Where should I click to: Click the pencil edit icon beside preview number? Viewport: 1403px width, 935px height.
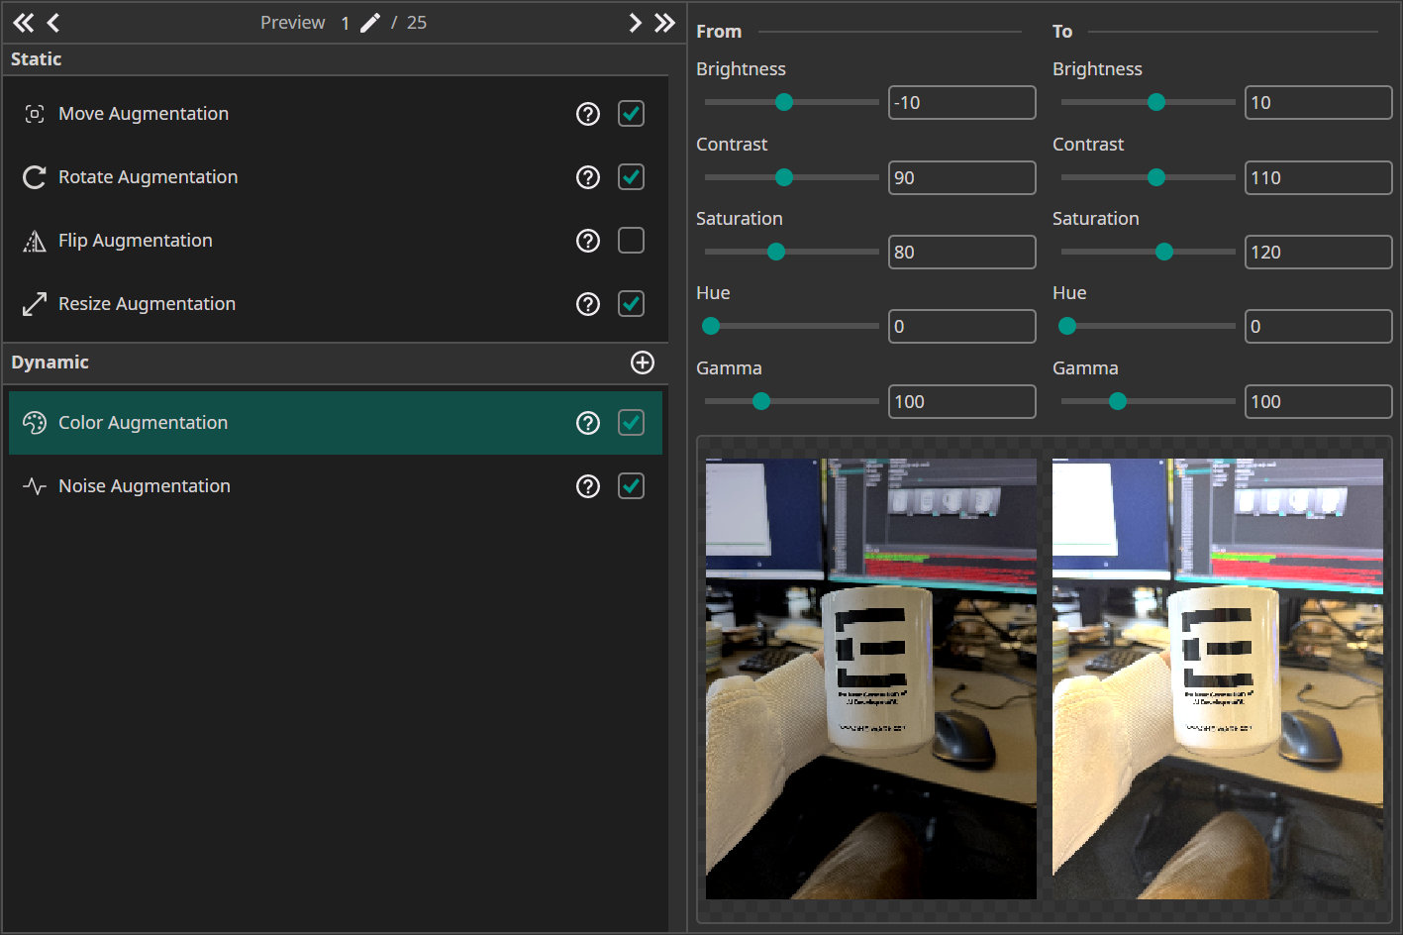tap(370, 23)
